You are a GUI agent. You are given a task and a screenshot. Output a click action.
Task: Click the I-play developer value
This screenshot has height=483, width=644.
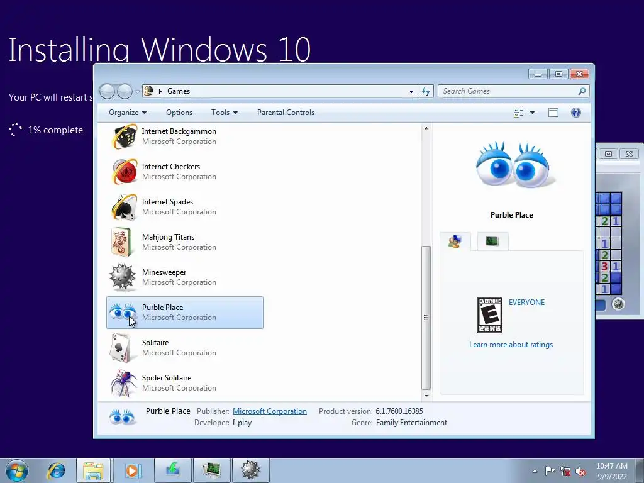tap(242, 423)
